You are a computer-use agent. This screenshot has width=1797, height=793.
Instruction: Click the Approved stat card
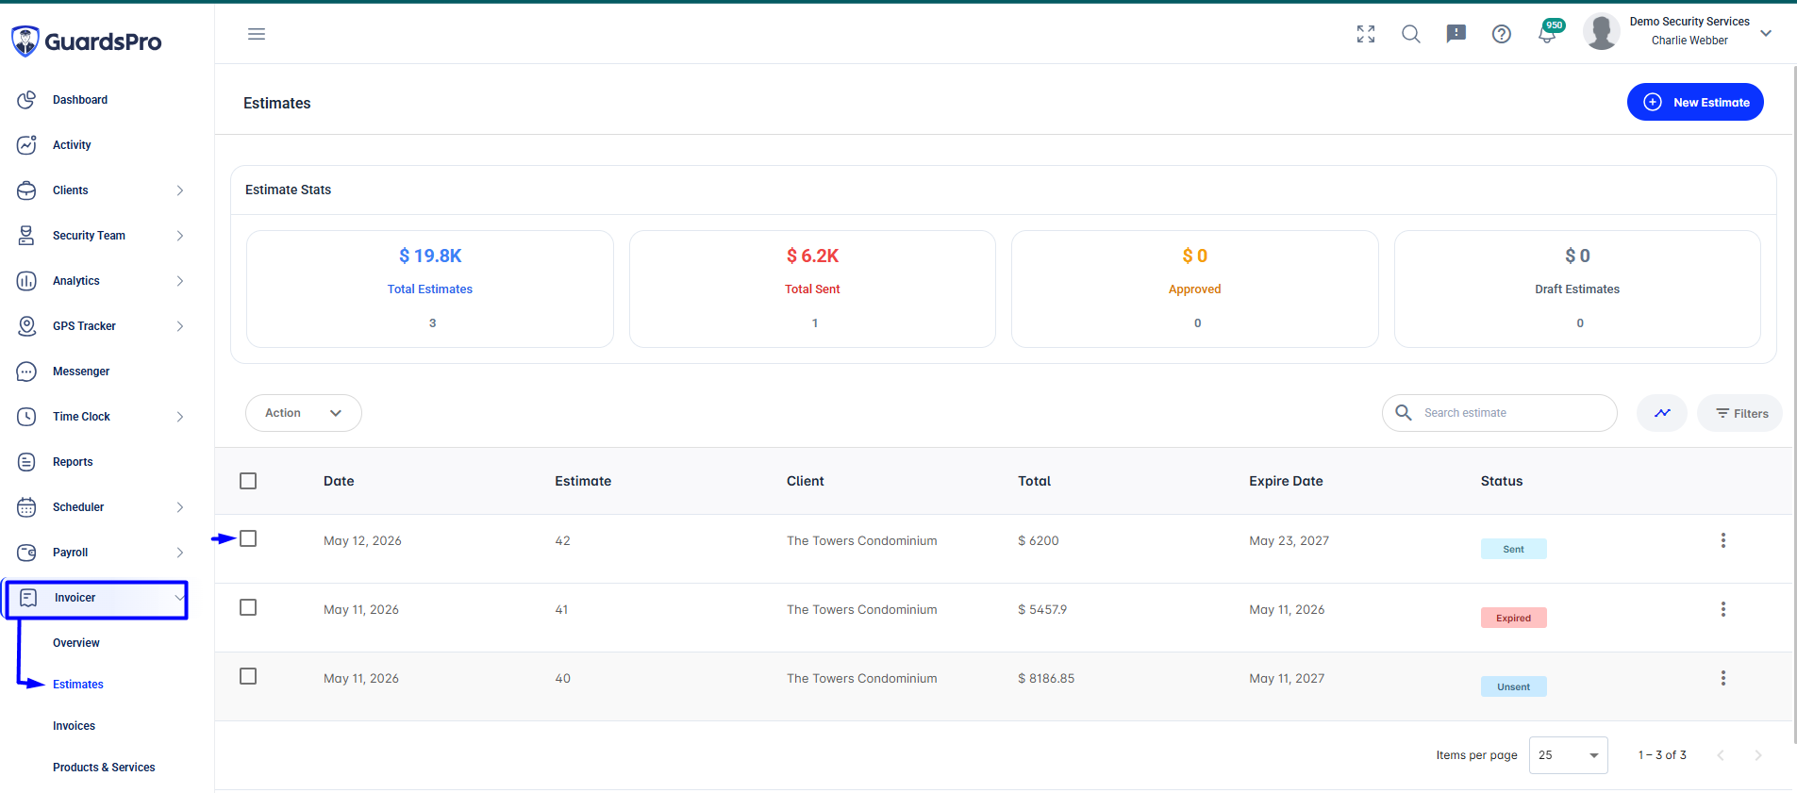point(1195,289)
